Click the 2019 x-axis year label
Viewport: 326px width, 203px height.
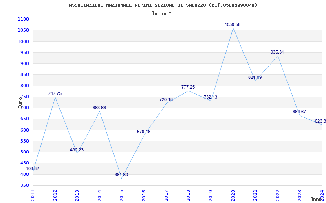click(x=211, y=195)
